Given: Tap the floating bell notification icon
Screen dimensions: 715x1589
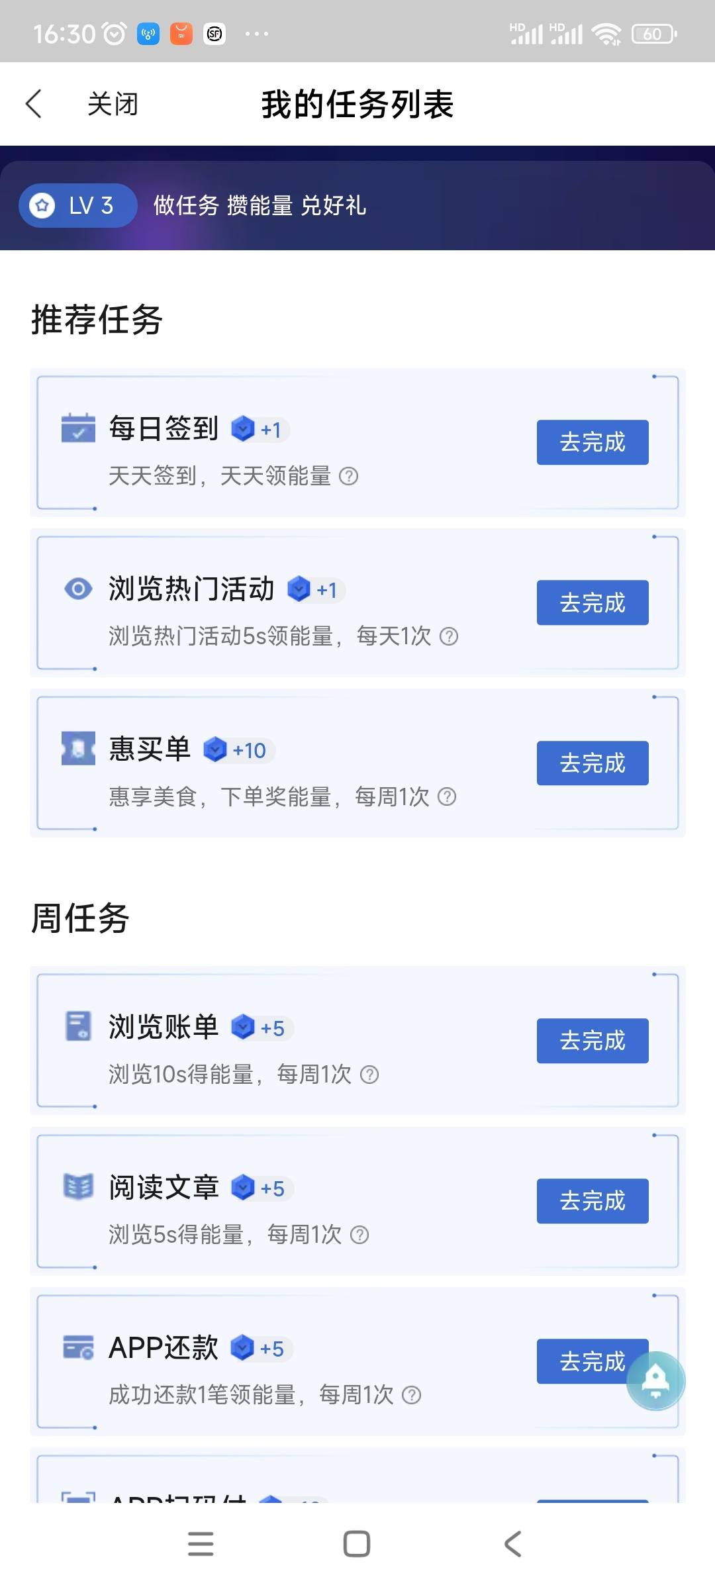Looking at the screenshot, I should tap(656, 1381).
